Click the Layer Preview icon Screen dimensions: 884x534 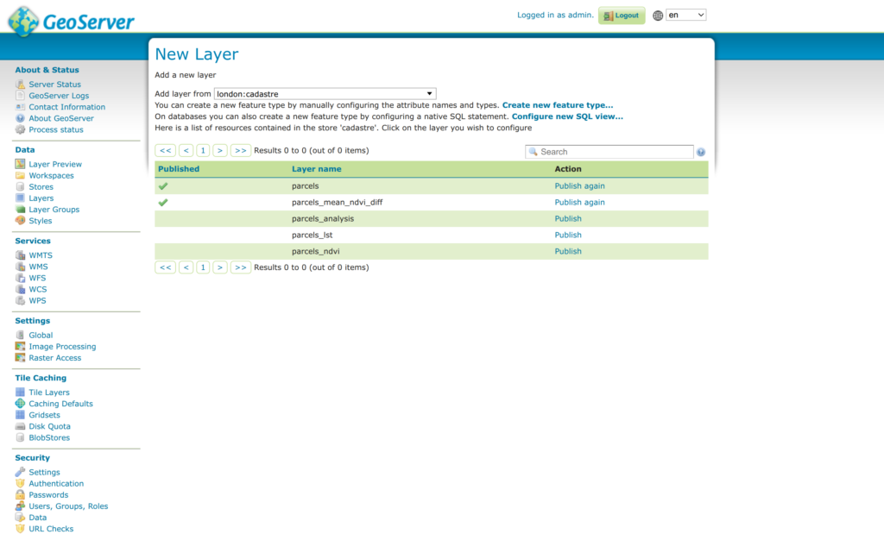[x=21, y=164]
